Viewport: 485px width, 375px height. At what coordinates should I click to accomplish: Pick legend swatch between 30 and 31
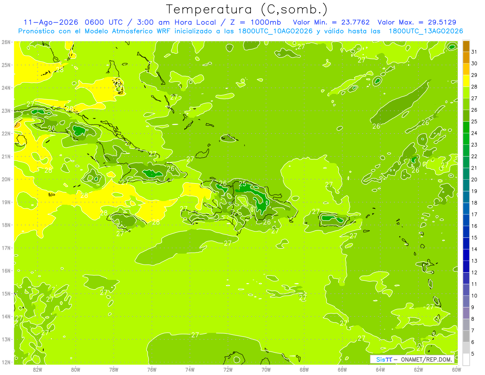coord(466,57)
